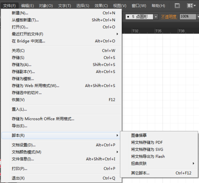Screen dimensions: 199x183
Task: Open the 窗口(W) menu
Action: (x=139, y=6)
